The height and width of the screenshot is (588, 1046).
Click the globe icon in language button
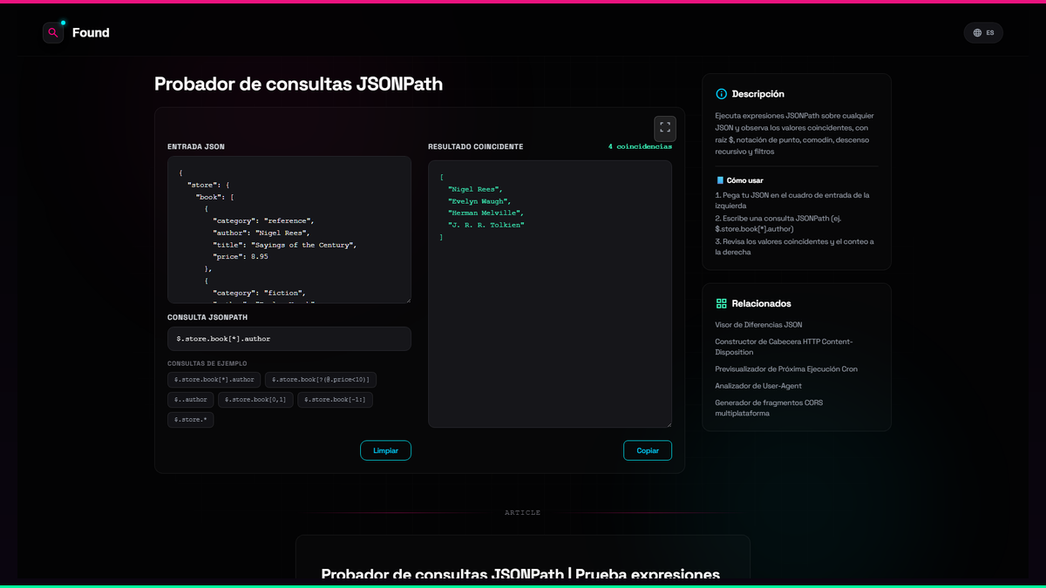[x=977, y=33]
